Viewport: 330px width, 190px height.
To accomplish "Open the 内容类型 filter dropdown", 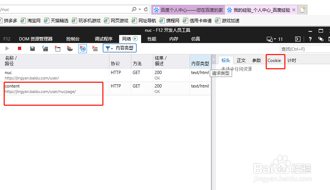I will [x=120, y=48].
